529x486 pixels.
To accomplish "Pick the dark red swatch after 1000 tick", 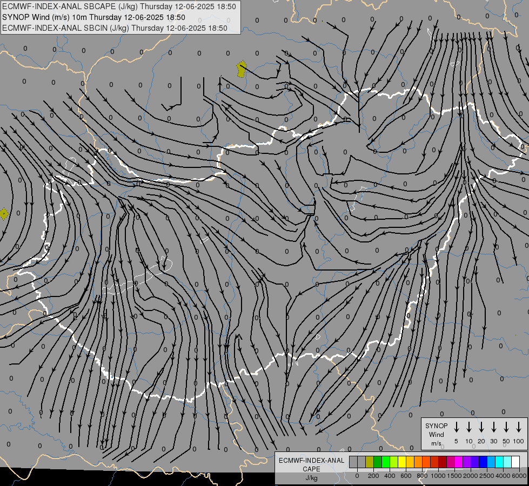I will click(x=443, y=462).
